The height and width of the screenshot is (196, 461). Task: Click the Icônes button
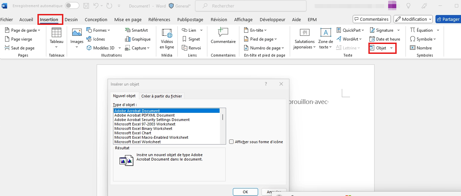click(x=96, y=39)
